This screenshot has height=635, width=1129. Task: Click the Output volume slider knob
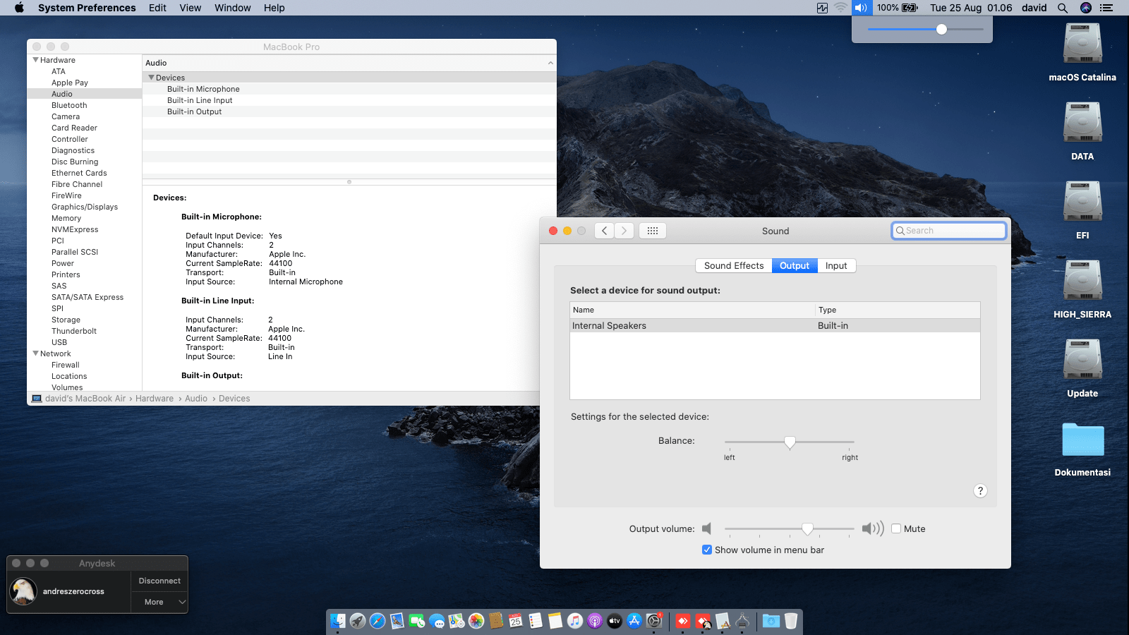[x=807, y=529]
